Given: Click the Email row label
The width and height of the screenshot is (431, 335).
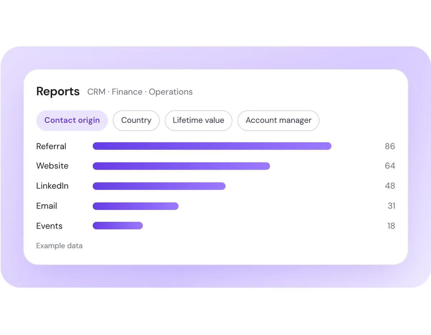Looking at the screenshot, I should tap(47, 206).
